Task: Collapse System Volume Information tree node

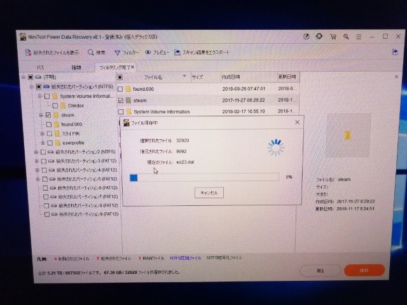Action: (39, 96)
